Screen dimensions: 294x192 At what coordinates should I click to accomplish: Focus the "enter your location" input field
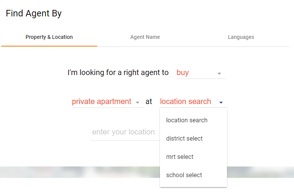(x=123, y=132)
